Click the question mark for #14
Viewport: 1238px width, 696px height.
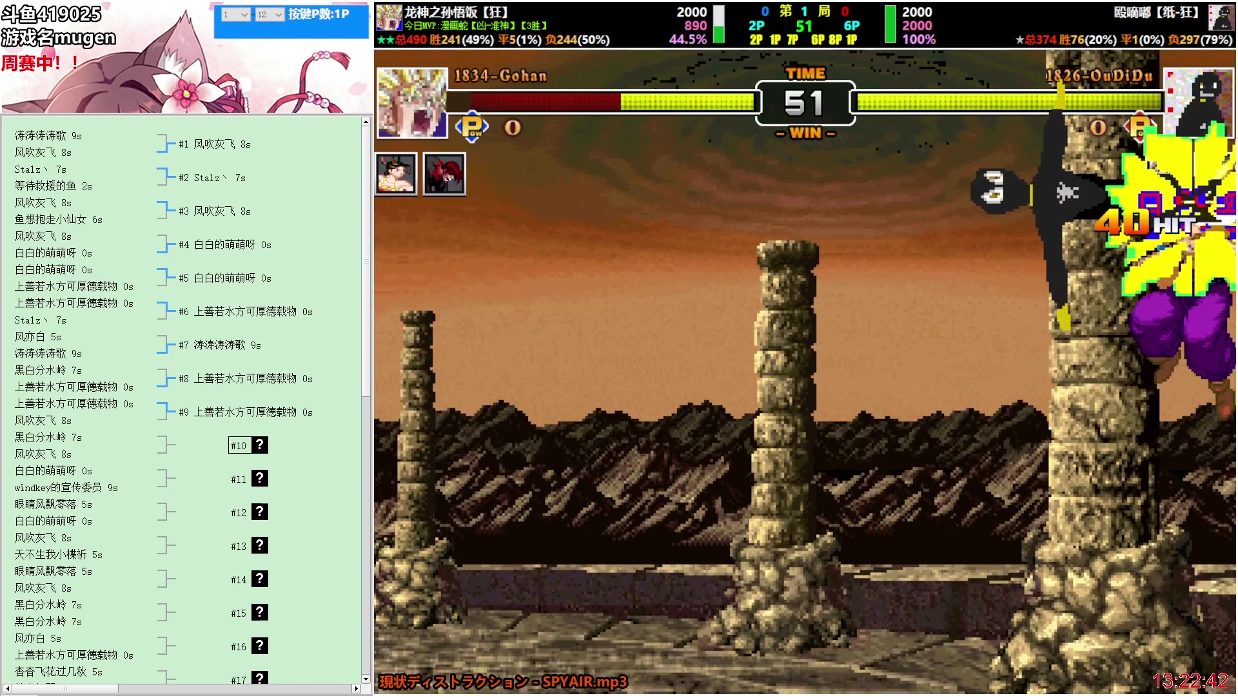260,579
